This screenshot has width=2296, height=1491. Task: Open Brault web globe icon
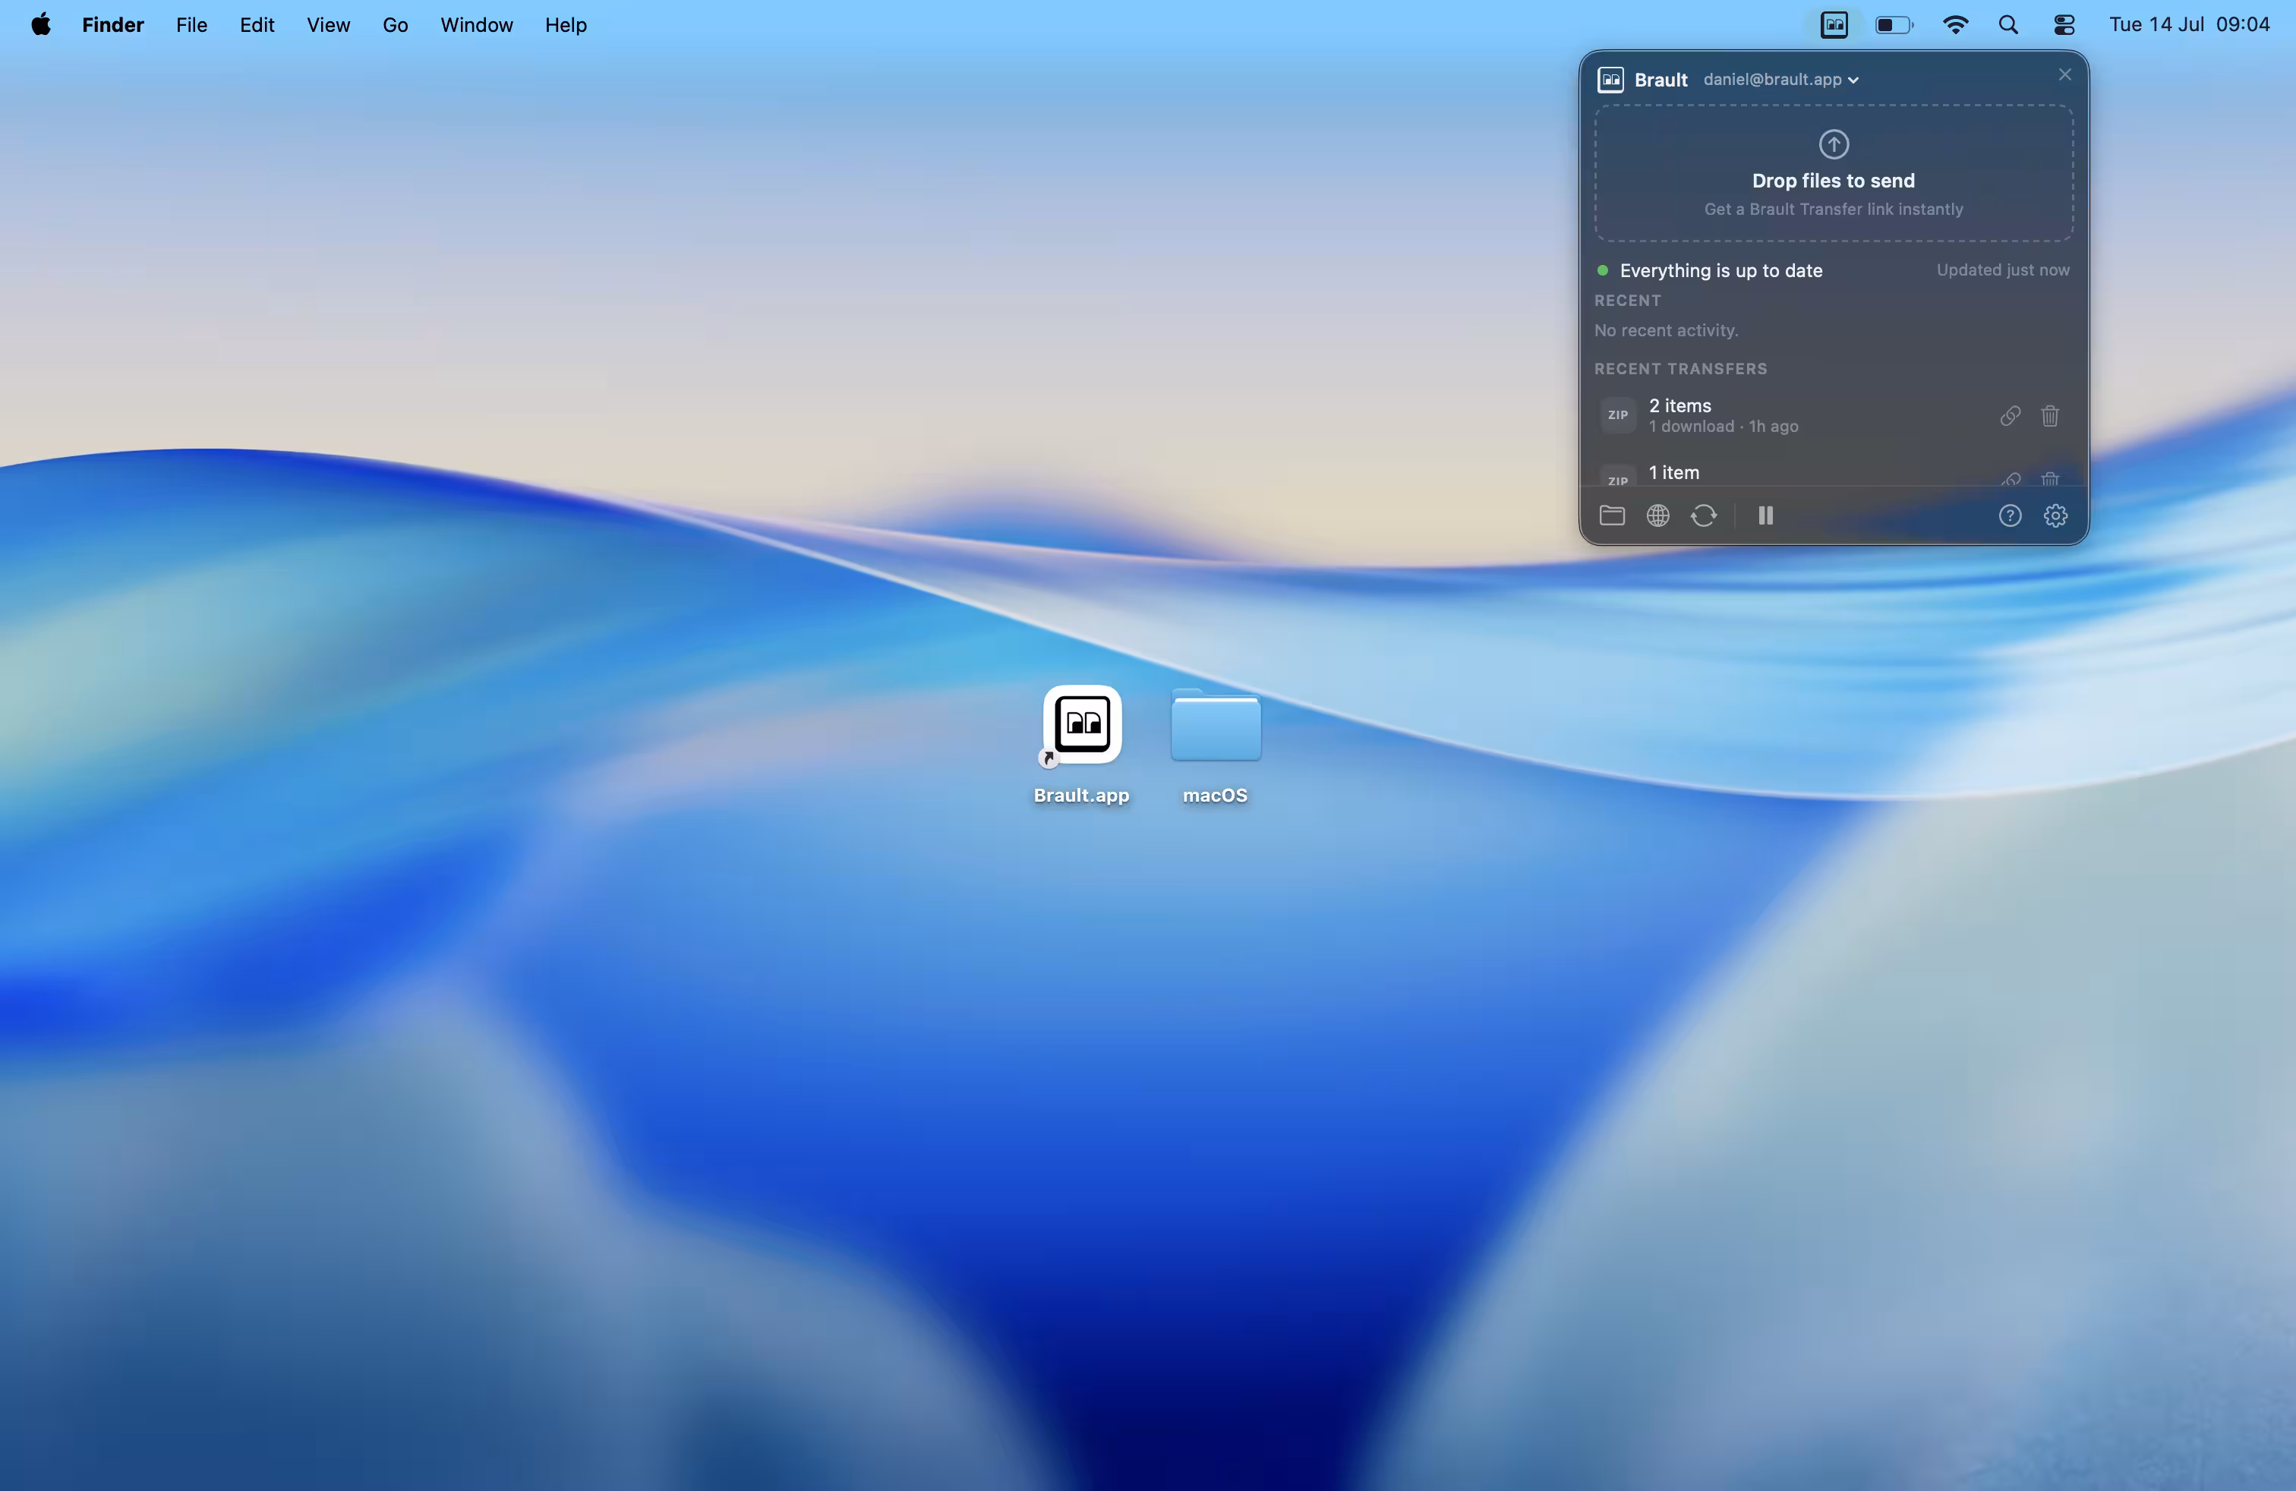(1657, 515)
